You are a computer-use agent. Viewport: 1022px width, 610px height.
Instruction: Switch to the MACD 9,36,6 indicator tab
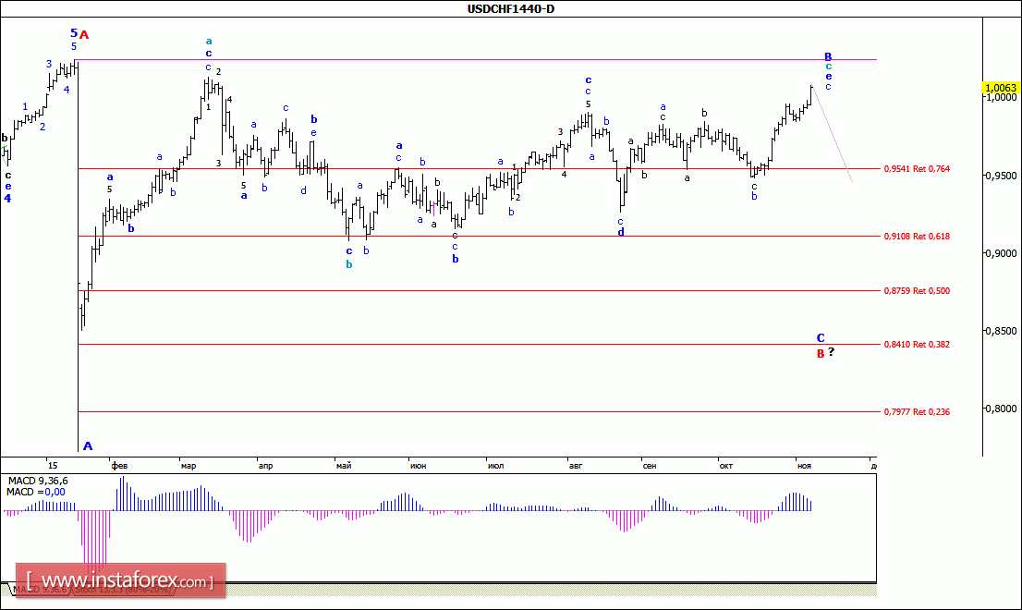[x=37, y=589]
